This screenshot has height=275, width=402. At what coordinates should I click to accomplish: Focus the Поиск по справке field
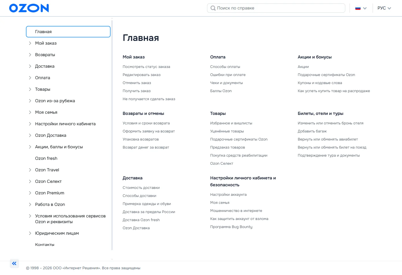click(276, 8)
